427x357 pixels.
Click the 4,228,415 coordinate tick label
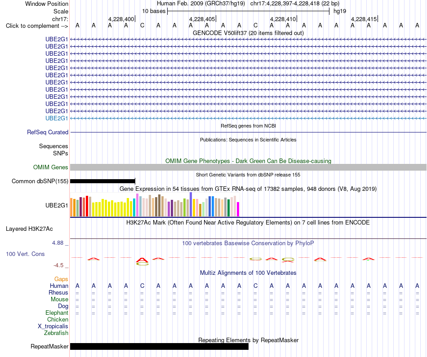click(364, 19)
